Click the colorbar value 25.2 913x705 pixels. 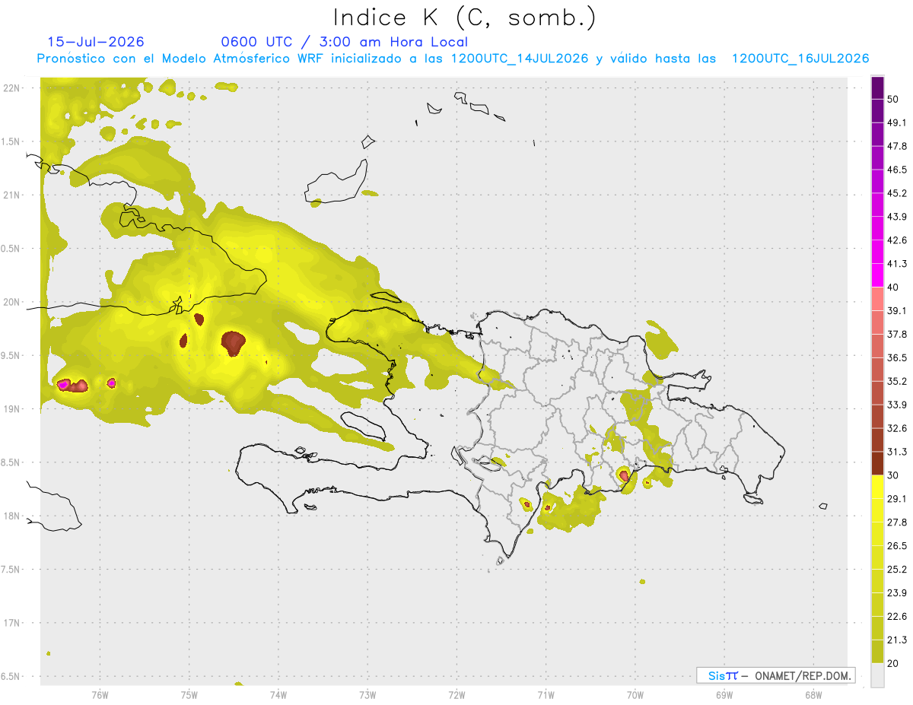click(x=897, y=570)
